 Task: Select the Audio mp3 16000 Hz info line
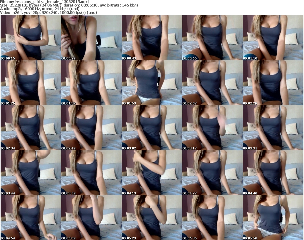click(40, 9)
